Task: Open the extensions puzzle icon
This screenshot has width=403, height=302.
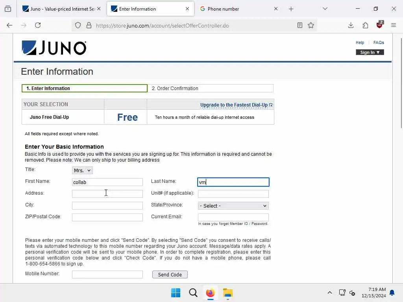Action: pos(365,25)
